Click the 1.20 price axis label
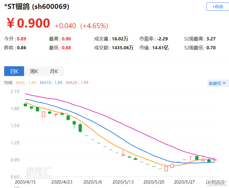The width and height of the screenshot is (229, 188). coord(15,143)
